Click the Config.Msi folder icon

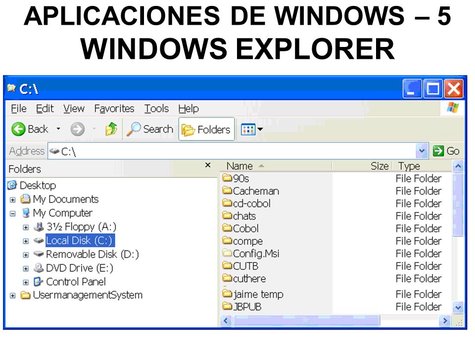[227, 253]
